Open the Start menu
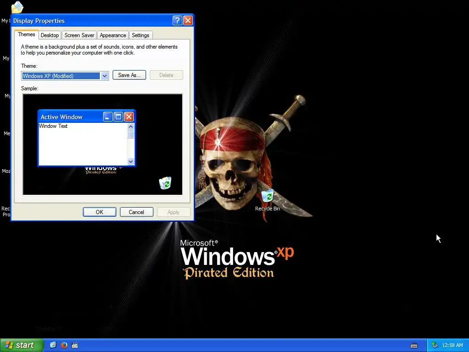 coord(22,345)
